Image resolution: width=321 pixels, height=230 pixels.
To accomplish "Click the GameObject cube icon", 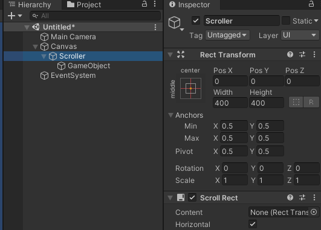I will pos(61,66).
